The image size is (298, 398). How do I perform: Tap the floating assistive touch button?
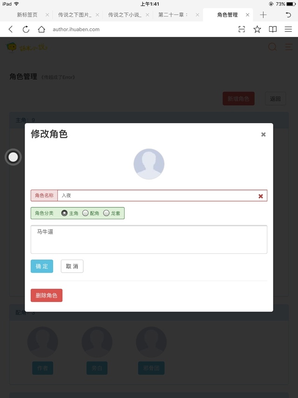click(13, 157)
